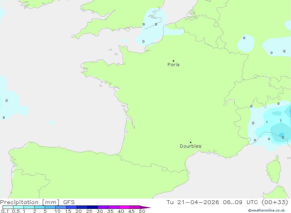Click the Tu 21-04-2026 date text
The height and width of the screenshot is (213, 291).
pyautogui.click(x=193, y=202)
